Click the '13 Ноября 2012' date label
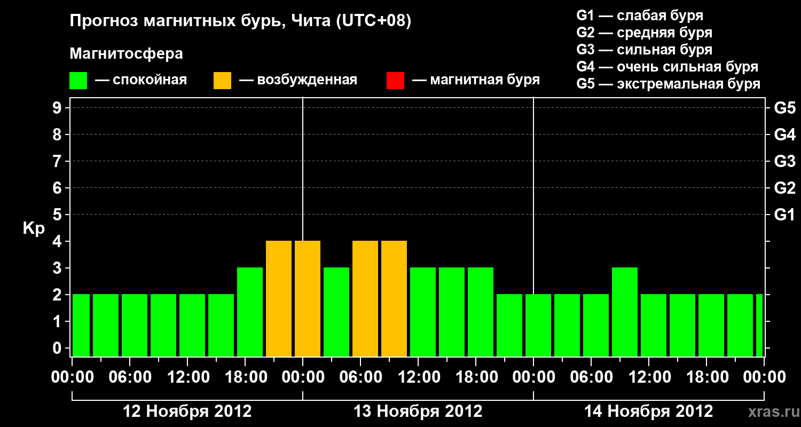Viewport: 801px width, 427px height. (x=418, y=412)
